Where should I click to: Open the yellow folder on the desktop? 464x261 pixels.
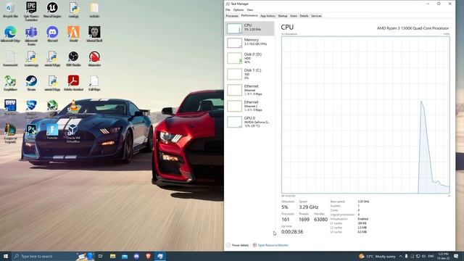pos(94,10)
